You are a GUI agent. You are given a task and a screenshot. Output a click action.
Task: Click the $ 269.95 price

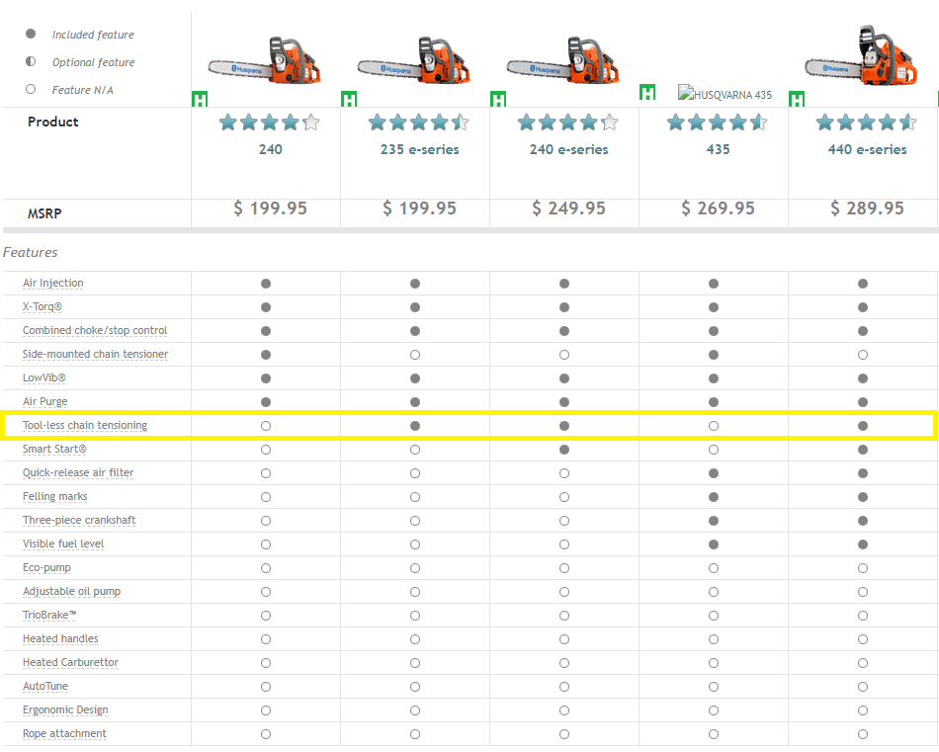click(x=718, y=209)
